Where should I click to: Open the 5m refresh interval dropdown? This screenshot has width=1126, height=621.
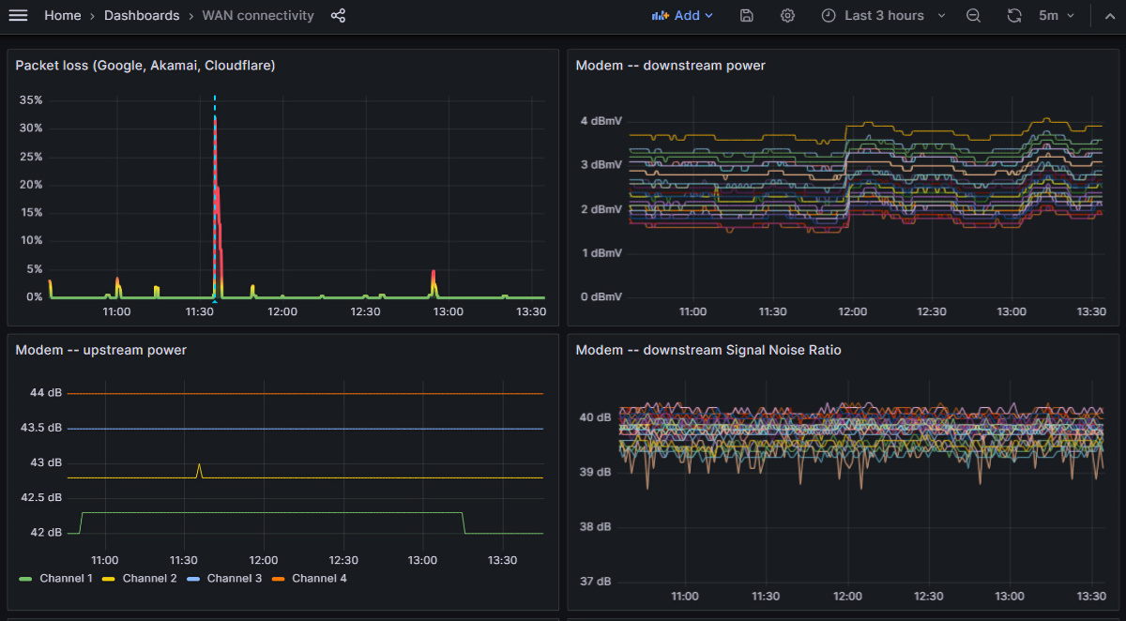point(1056,16)
